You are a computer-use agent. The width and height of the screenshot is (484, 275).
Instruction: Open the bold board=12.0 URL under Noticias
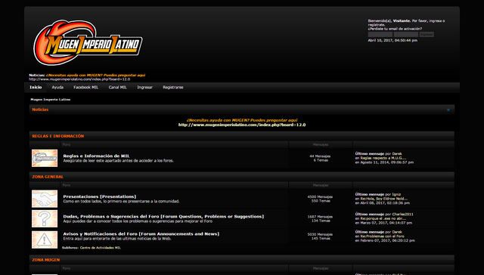(242, 125)
